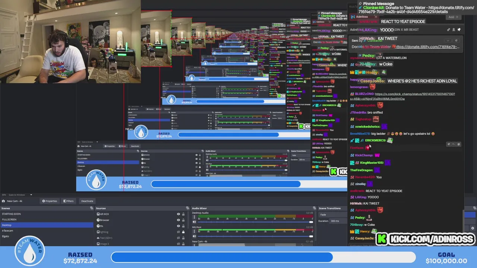Close the AdinRoss chat tab
Screen dimensions: 477x268
[376, 17]
